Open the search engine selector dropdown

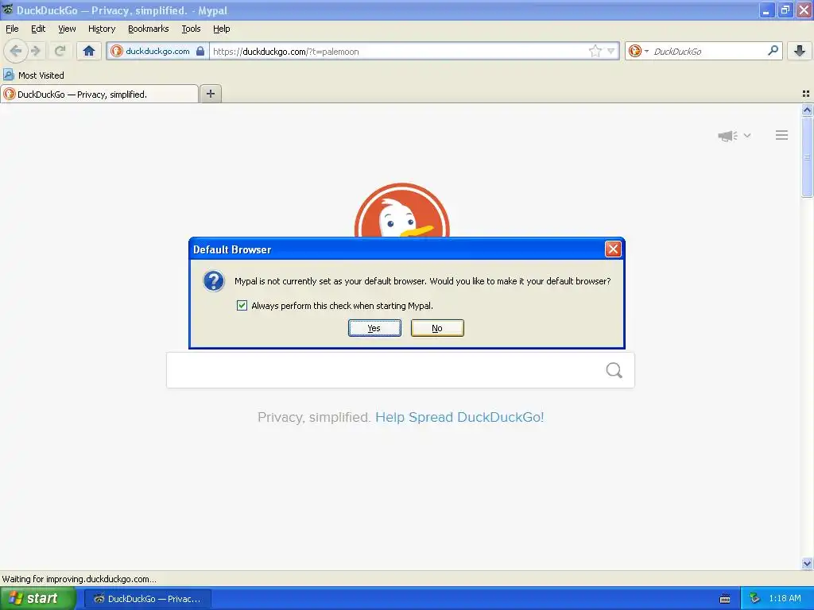coord(638,51)
